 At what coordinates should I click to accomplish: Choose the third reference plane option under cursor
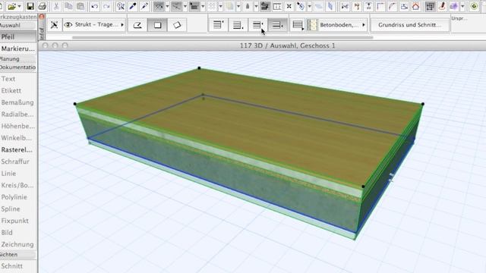pyautogui.click(x=257, y=25)
